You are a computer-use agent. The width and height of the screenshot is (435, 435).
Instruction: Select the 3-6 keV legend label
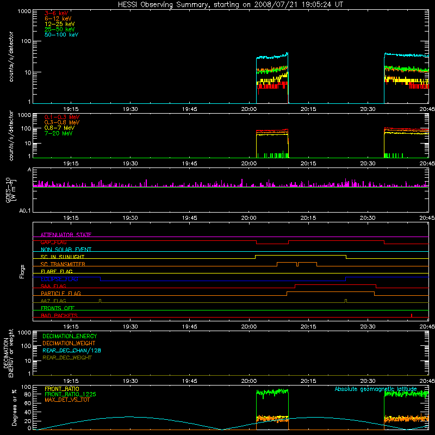click(57, 13)
